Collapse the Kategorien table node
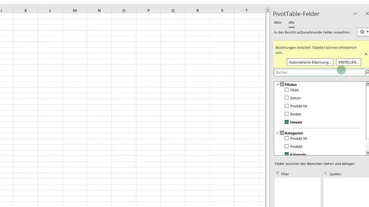Screen dimensions: 369x207 277,133
